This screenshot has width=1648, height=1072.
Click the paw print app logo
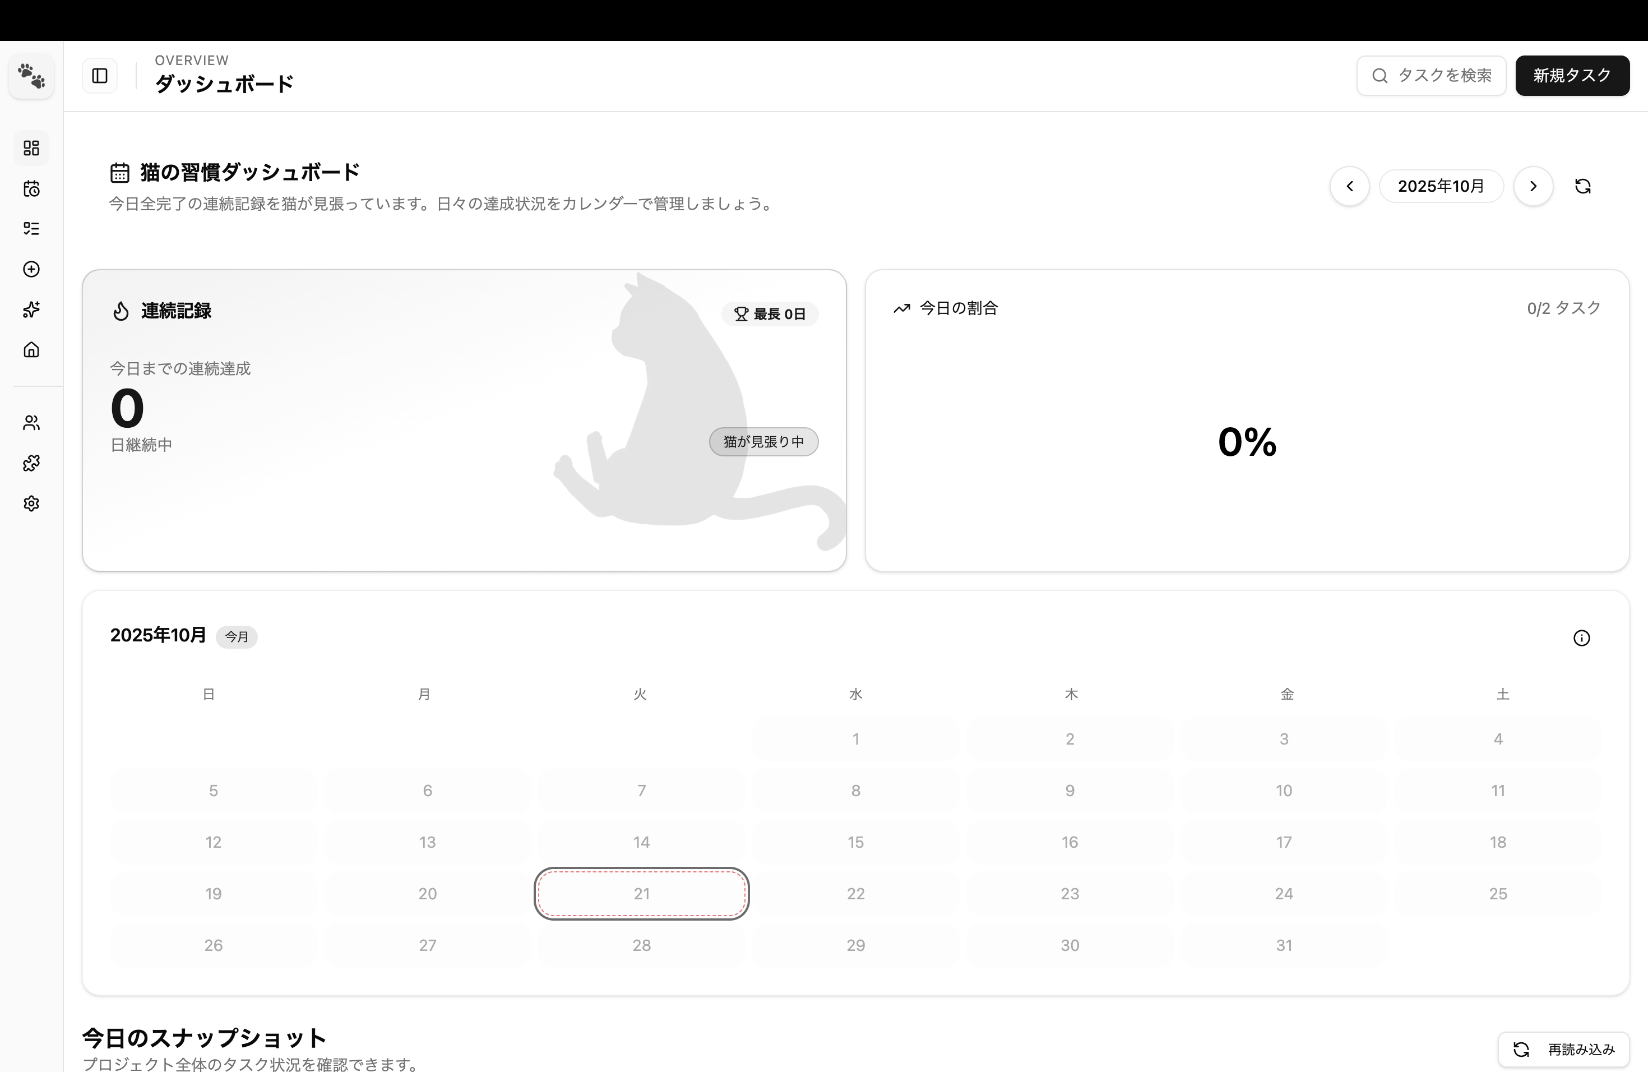click(x=30, y=76)
